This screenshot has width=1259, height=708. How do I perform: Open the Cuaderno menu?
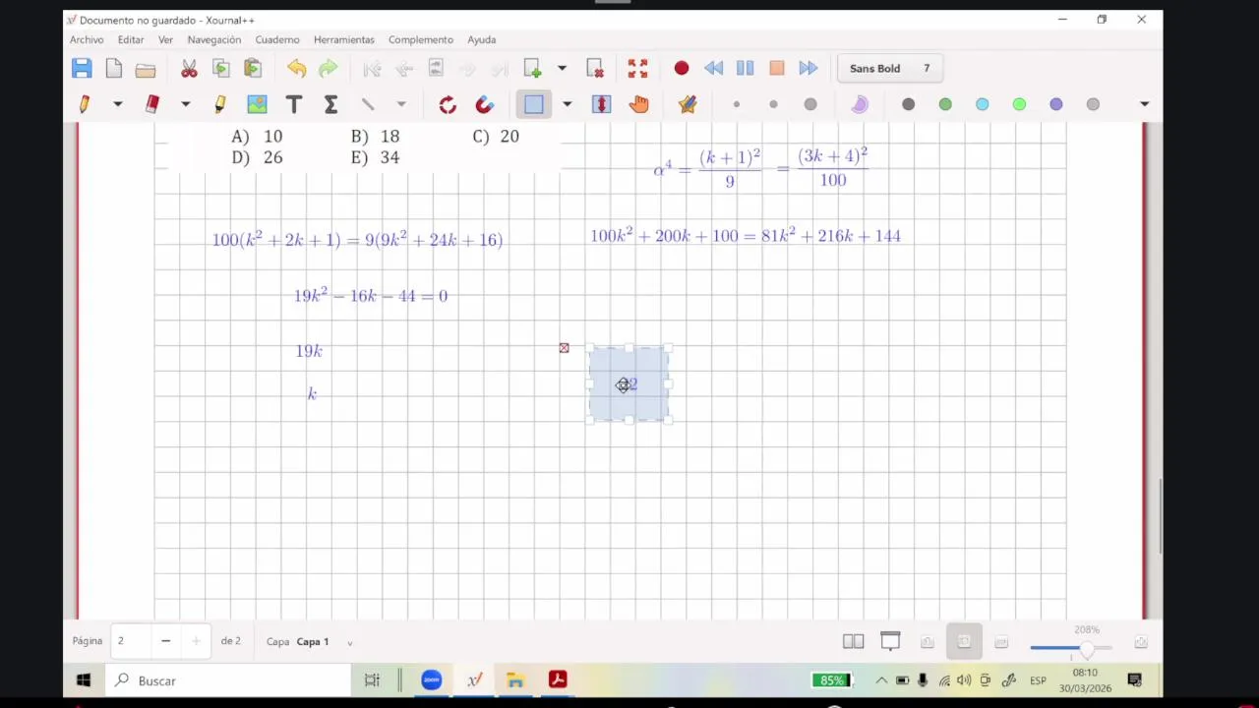tap(277, 39)
